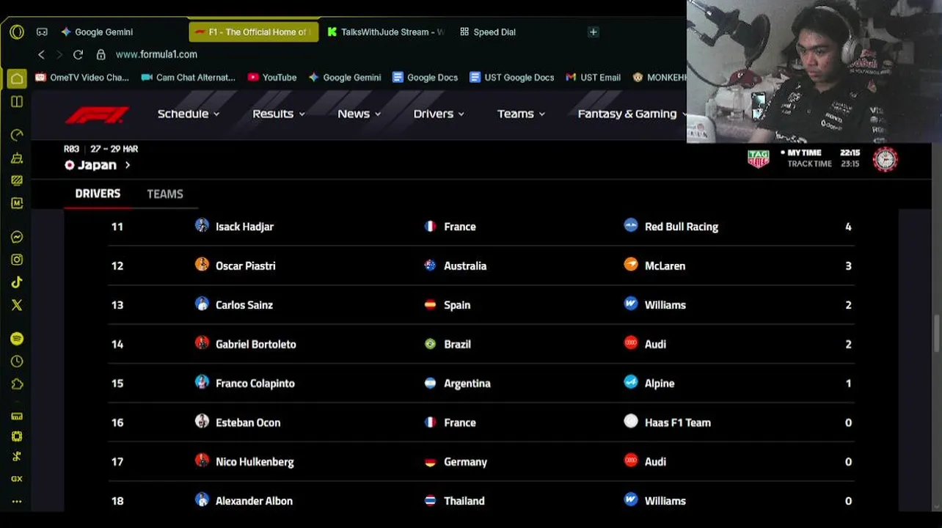Click the Brazil flag icon

pos(431,344)
